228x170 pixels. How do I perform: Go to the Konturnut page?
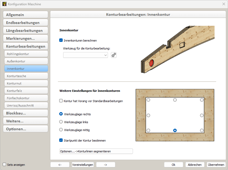pos(26,83)
